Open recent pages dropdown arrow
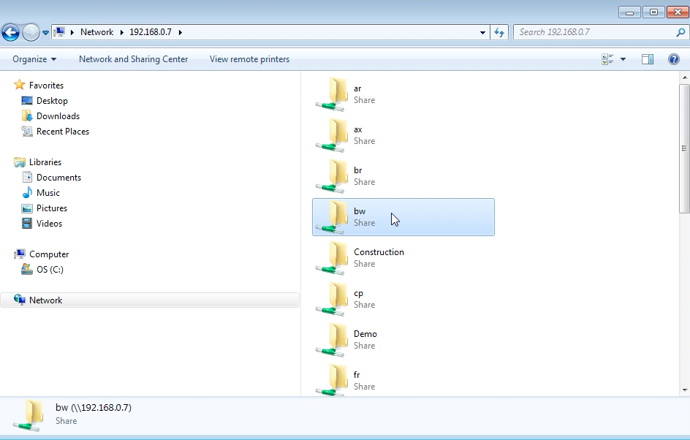Screen dimensions: 690x440 (x=45, y=32)
